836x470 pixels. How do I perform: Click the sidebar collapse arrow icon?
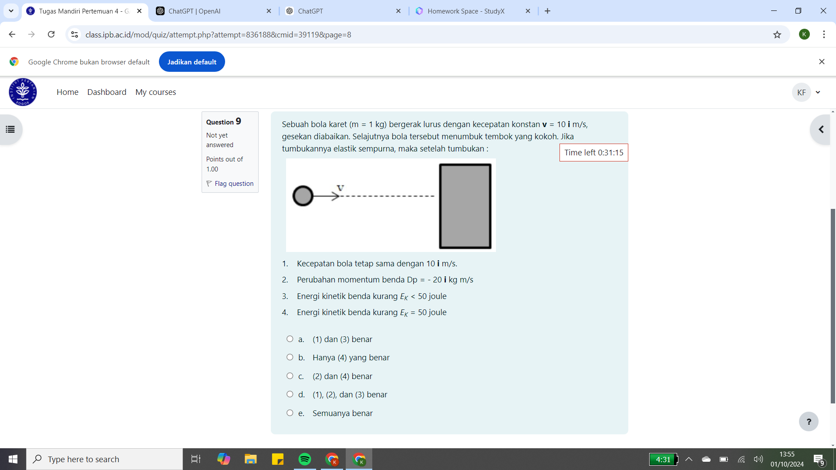(822, 129)
